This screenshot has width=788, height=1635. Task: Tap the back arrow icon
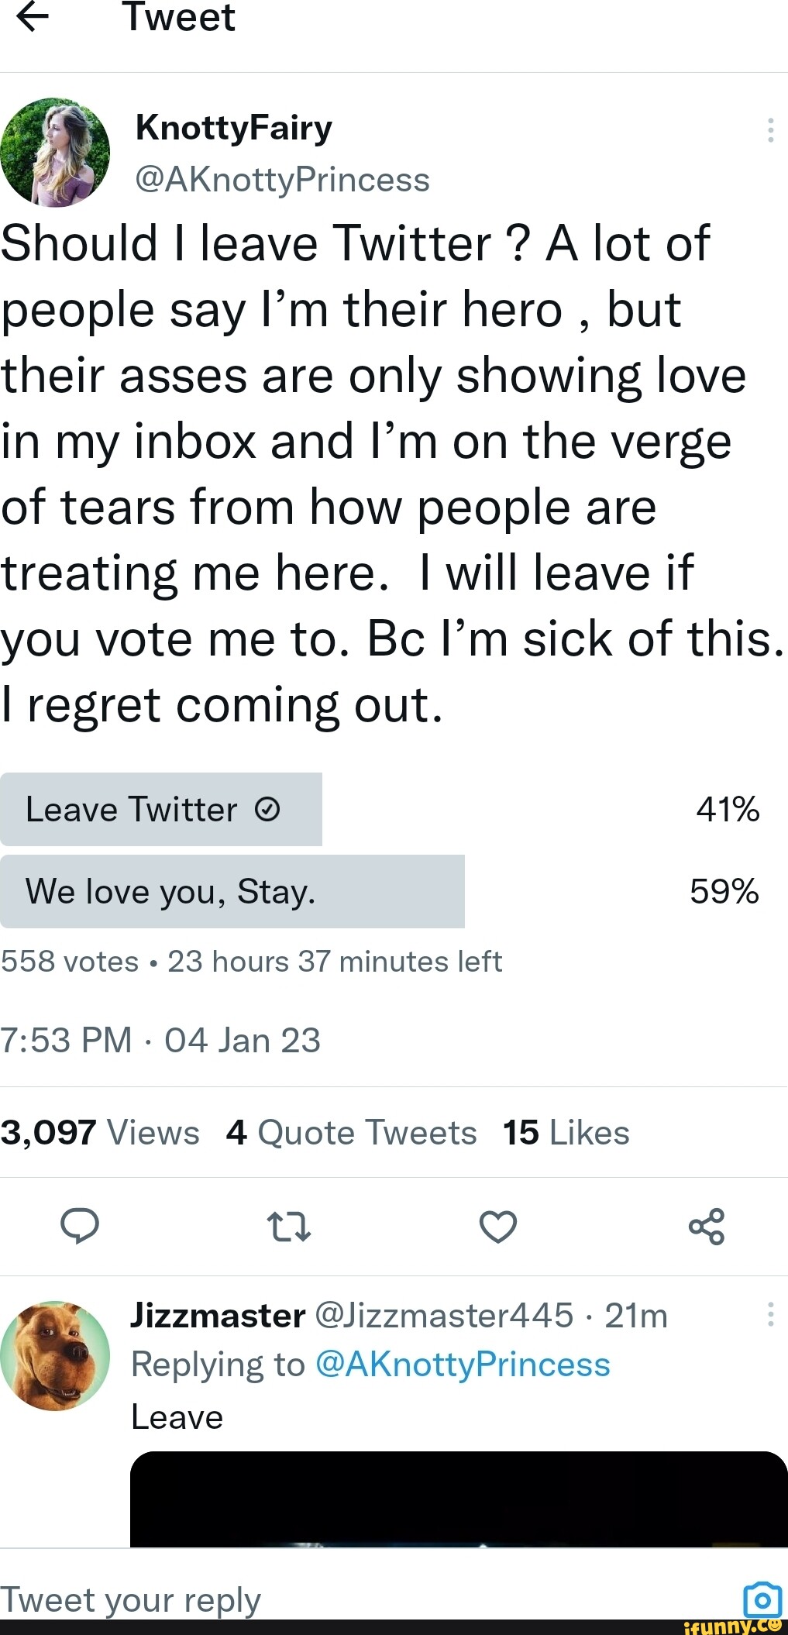pyautogui.click(x=33, y=18)
